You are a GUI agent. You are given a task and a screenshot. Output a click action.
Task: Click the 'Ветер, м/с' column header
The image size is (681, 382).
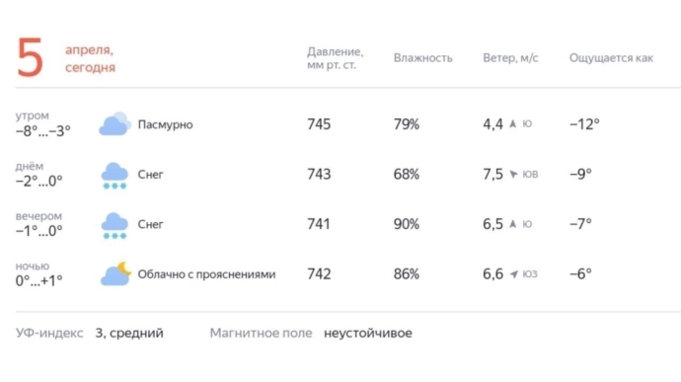[510, 58]
